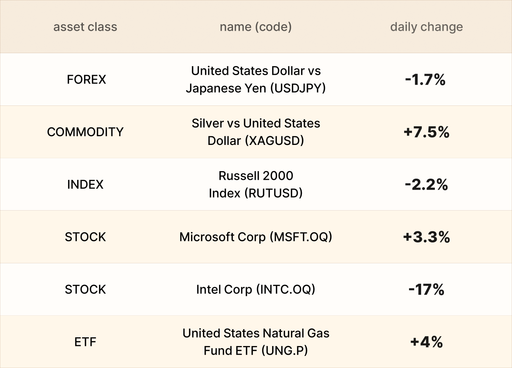Image resolution: width=512 pixels, height=368 pixels.
Task: Select the INDEX asset class cell
Action: pos(85,184)
